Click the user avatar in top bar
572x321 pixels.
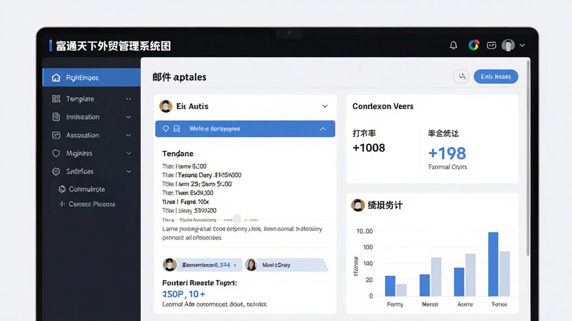[x=508, y=45]
